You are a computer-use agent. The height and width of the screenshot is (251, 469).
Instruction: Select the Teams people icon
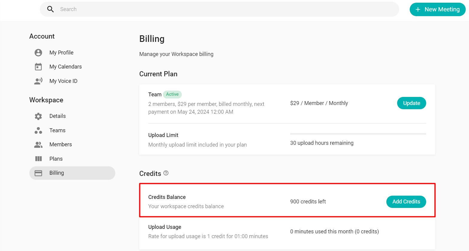[38, 130]
